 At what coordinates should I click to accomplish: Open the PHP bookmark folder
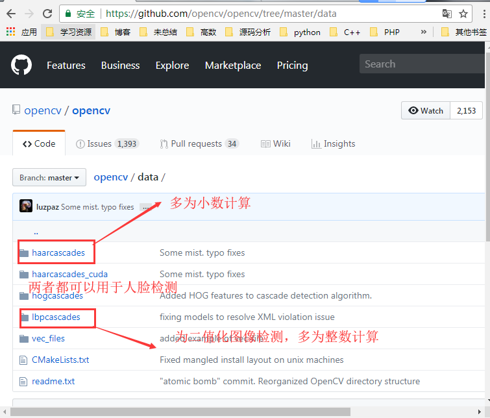coord(385,32)
